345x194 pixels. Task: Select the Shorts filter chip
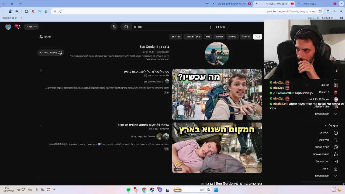click(x=246, y=37)
